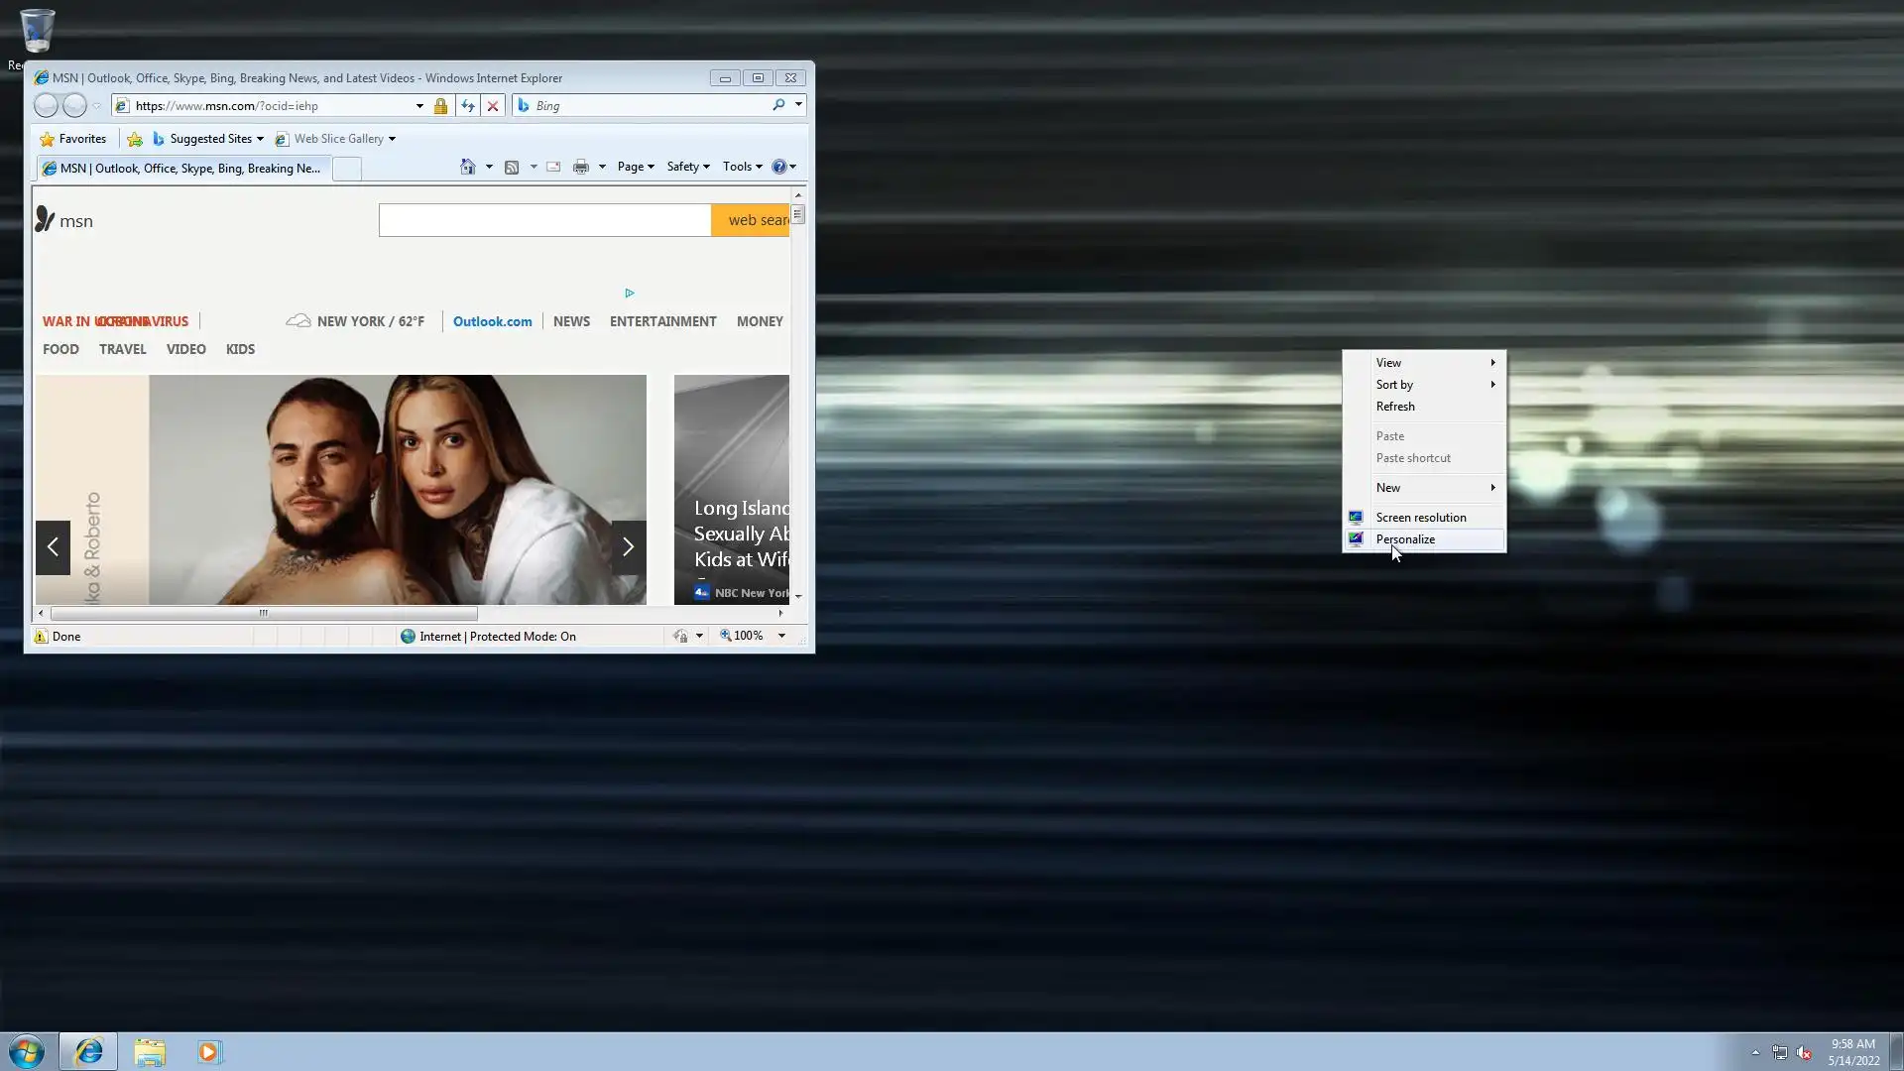Expand Suggested Sites dropdown
Image resolution: width=1904 pixels, height=1071 pixels.
260,139
